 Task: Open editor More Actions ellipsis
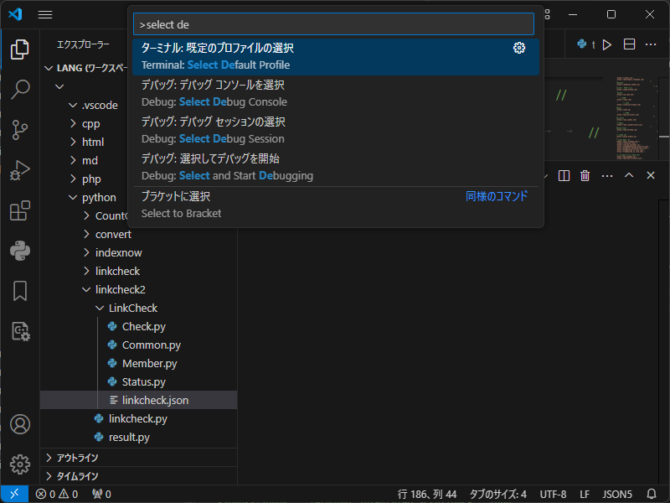click(651, 44)
